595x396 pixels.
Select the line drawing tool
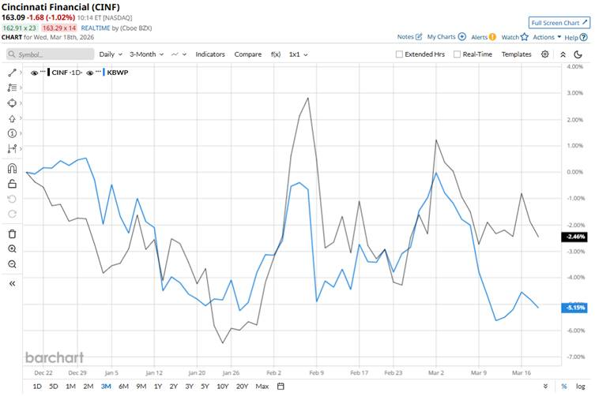[x=12, y=73]
